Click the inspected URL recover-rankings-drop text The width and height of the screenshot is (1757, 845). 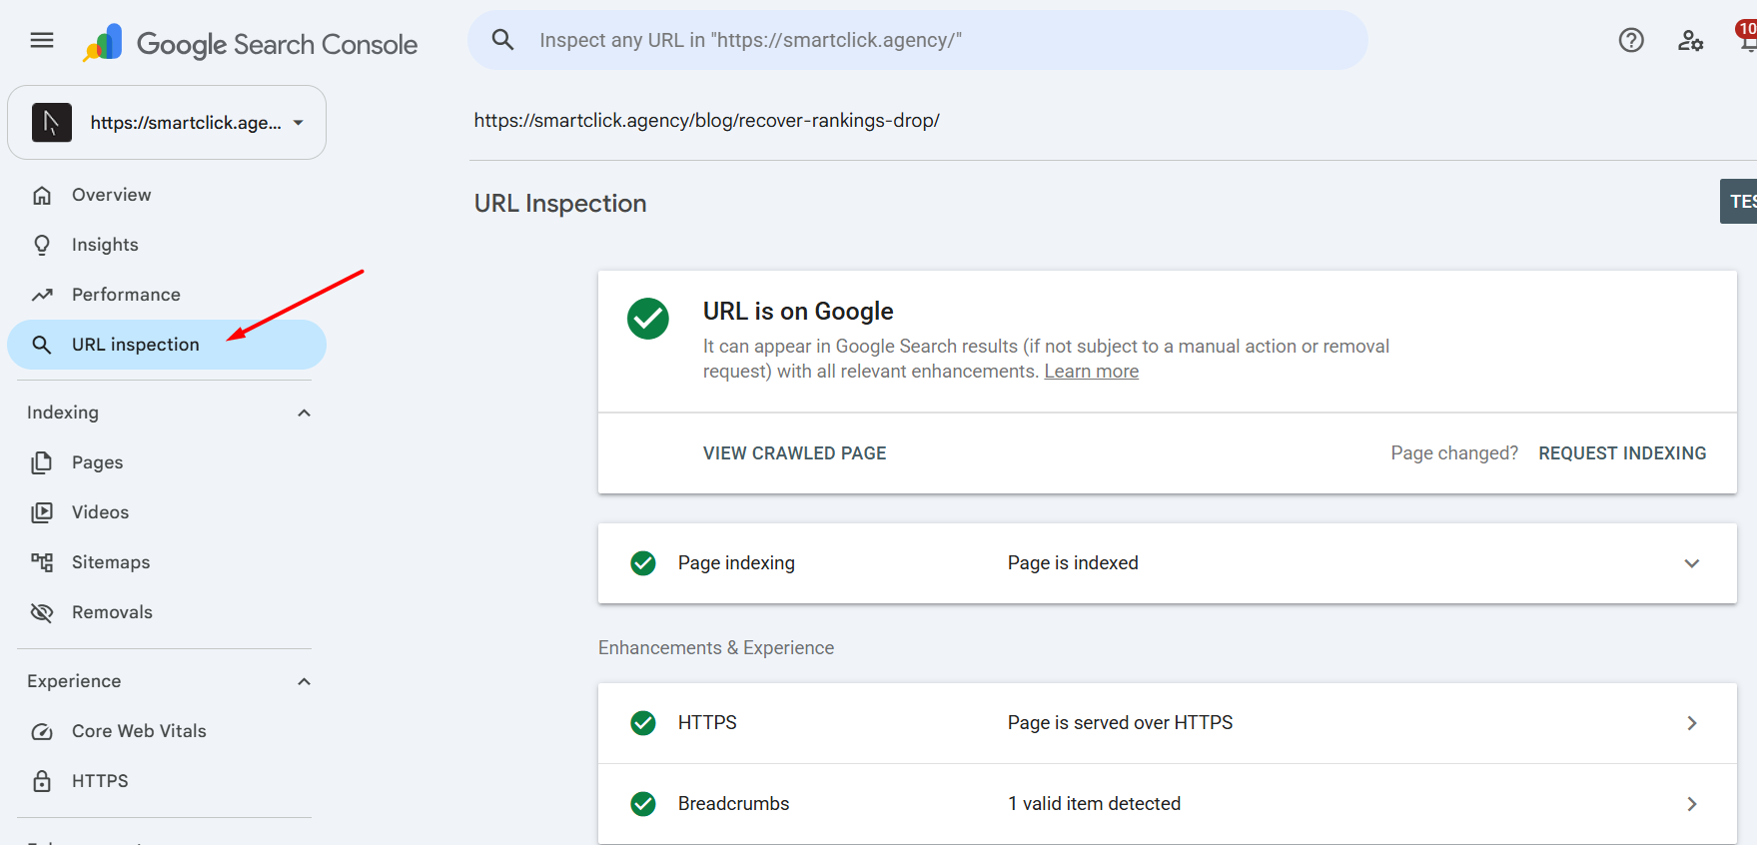tap(706, 121)
